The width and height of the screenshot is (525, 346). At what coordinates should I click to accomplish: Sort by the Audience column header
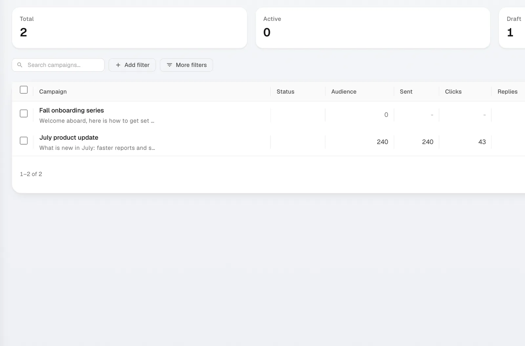[344, 92]
